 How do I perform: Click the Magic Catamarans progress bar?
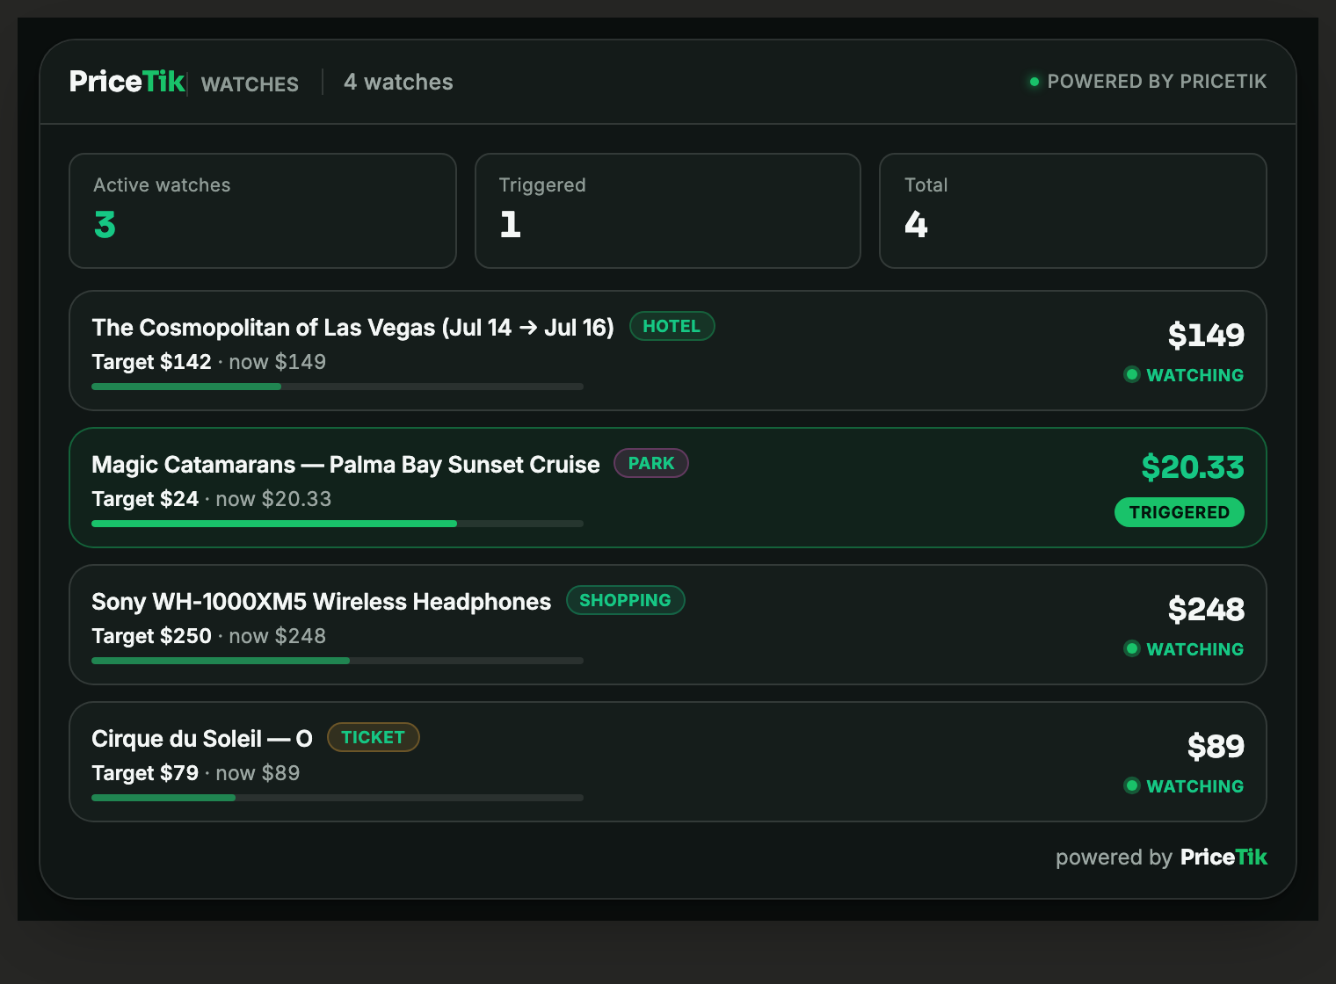[x=338, y=524]
